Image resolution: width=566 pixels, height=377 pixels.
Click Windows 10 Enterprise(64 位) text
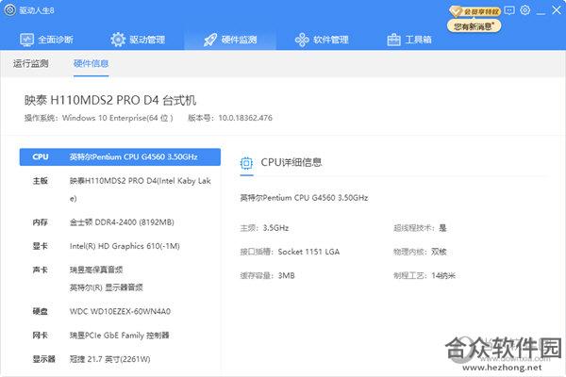pyautogui.click(x=117, y=118)
